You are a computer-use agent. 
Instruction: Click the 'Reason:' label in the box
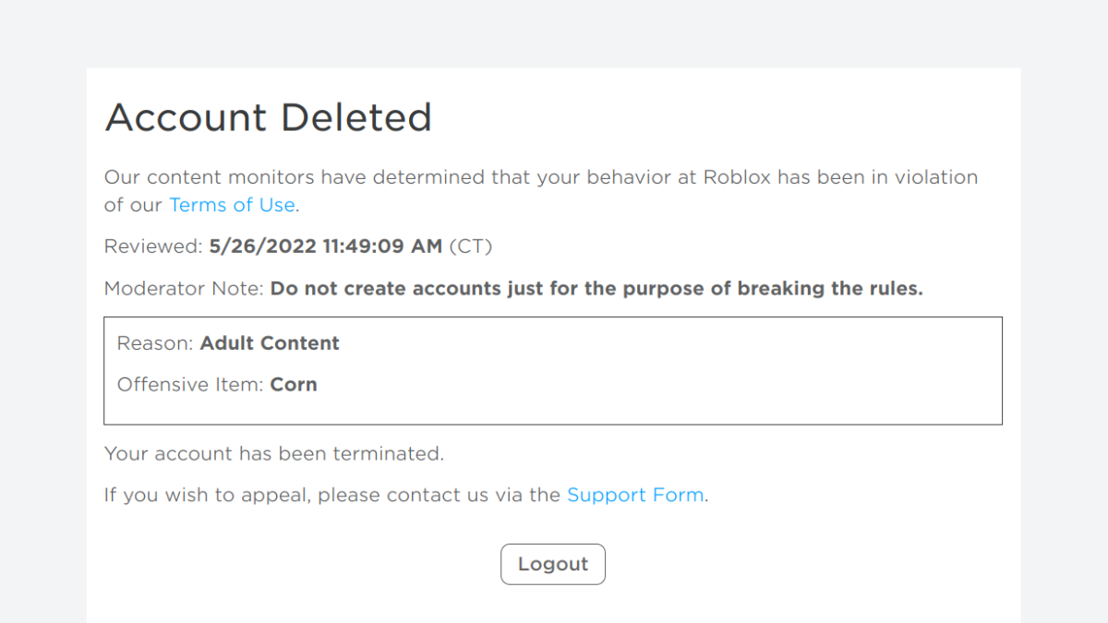pos(156,343)
